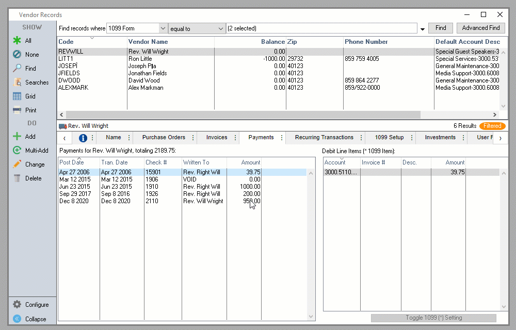Delete the selected vendor record

[17, 178]
